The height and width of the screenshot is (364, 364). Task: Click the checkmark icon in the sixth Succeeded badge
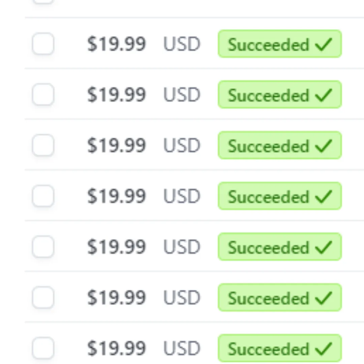click(x=324, y=298)
